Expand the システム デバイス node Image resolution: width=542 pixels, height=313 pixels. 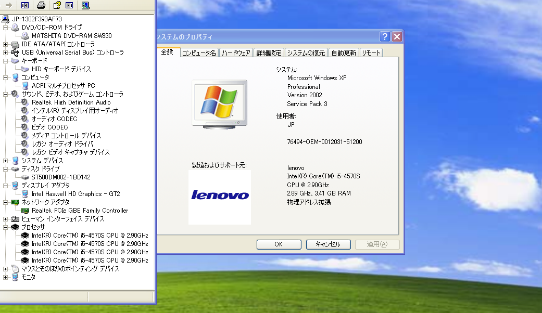5,161
